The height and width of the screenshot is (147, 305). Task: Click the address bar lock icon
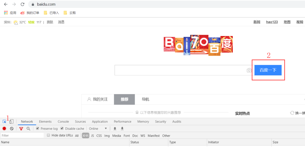[33, 4]
